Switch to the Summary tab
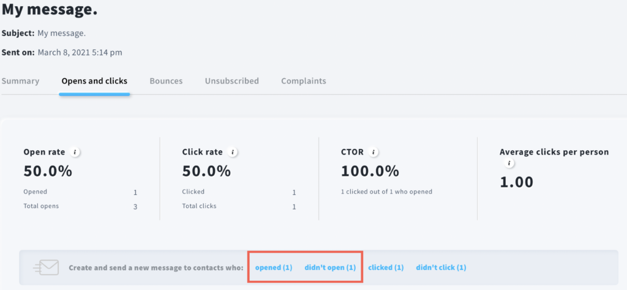627x290 pixels. 20,81
